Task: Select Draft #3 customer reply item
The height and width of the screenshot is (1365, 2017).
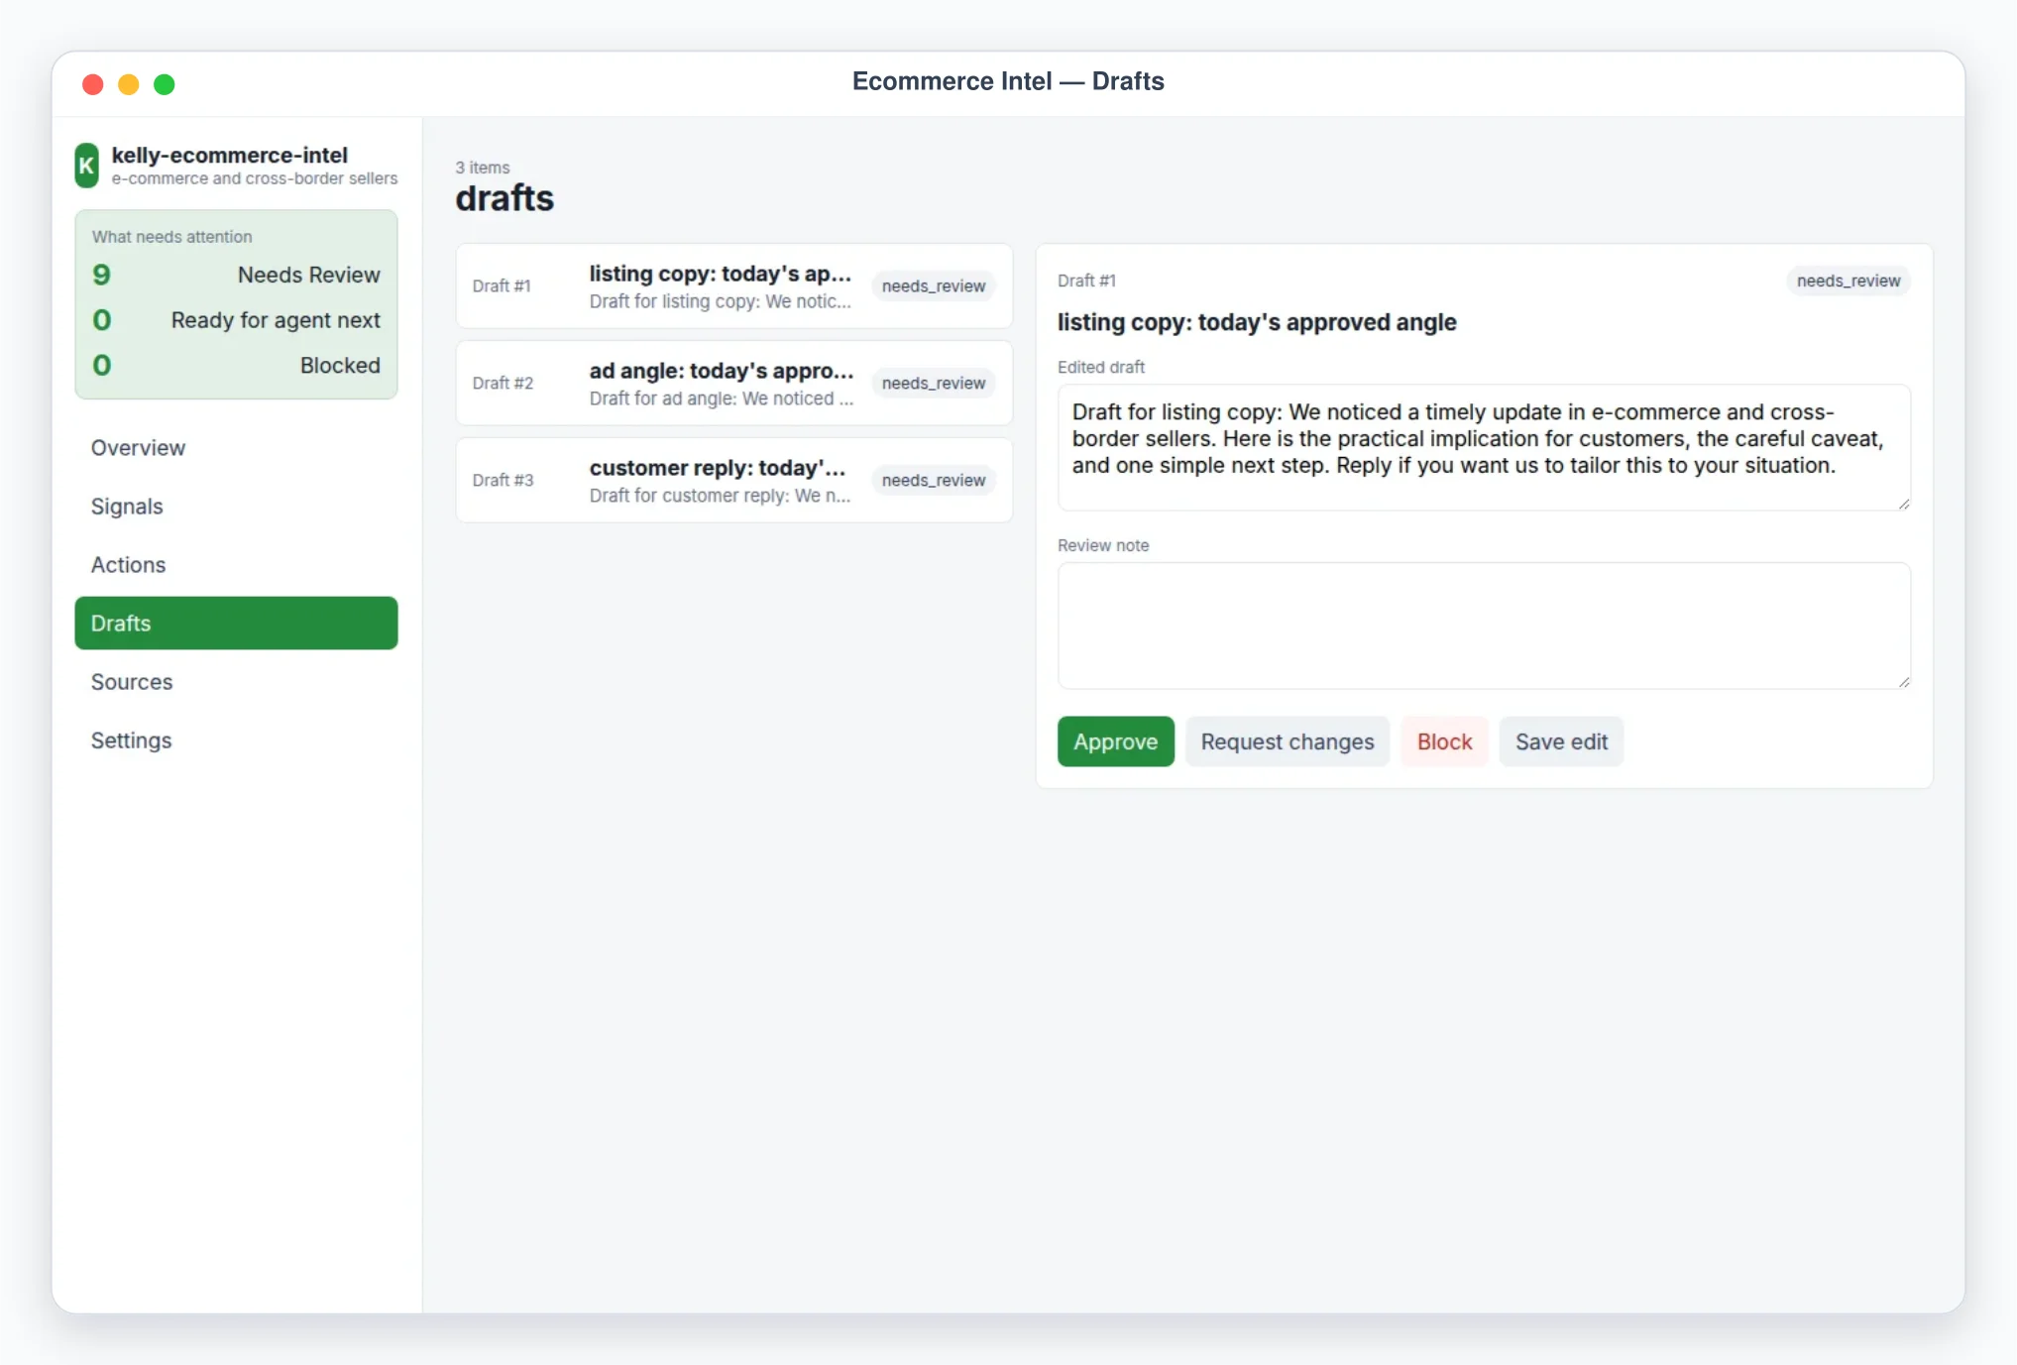Action: coord(734,481)
